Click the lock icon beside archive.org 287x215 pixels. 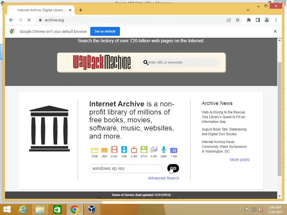click(x=40, y=20)
